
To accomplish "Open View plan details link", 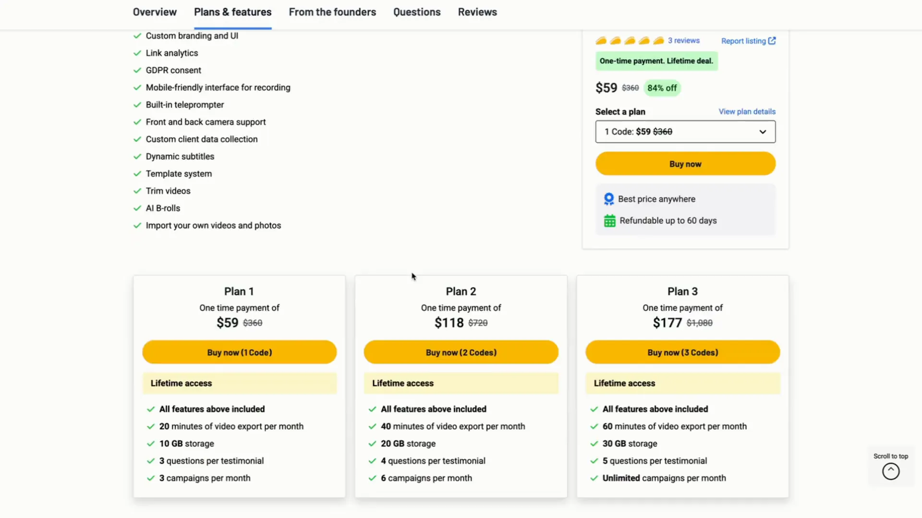I will [x=747, y=112].
